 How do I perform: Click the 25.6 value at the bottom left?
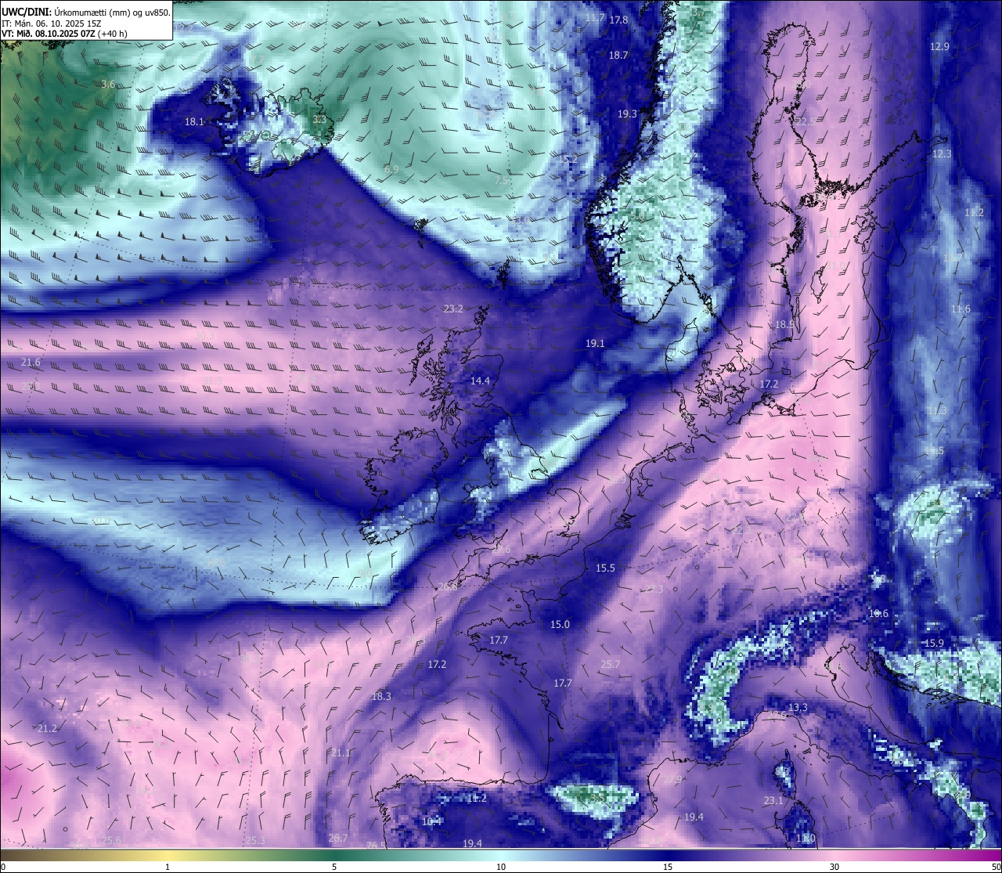[x=111, y=840]
